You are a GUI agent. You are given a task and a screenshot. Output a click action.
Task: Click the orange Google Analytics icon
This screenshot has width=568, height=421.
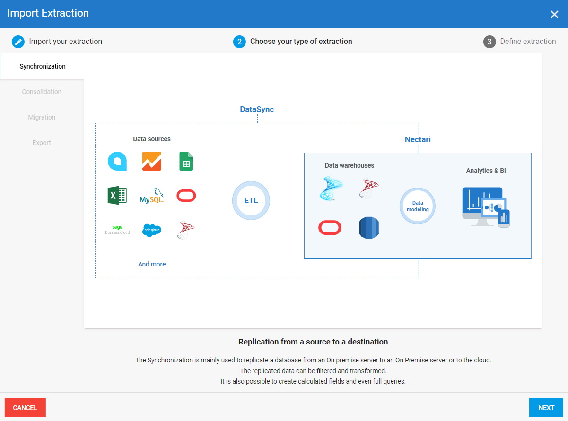[152, 161]
